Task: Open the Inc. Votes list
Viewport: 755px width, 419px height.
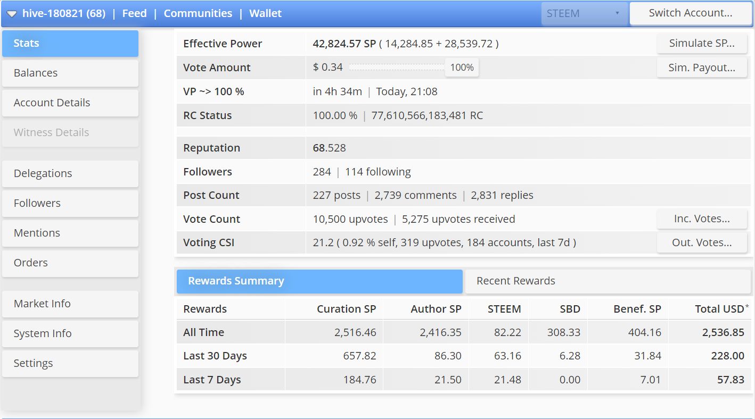Action: [x=701, y=219]
